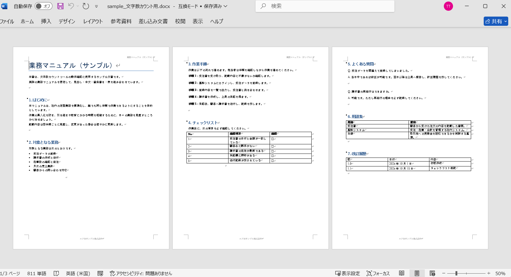
Task: Click in the search (検索) box
Action: (x=325, y=6)
